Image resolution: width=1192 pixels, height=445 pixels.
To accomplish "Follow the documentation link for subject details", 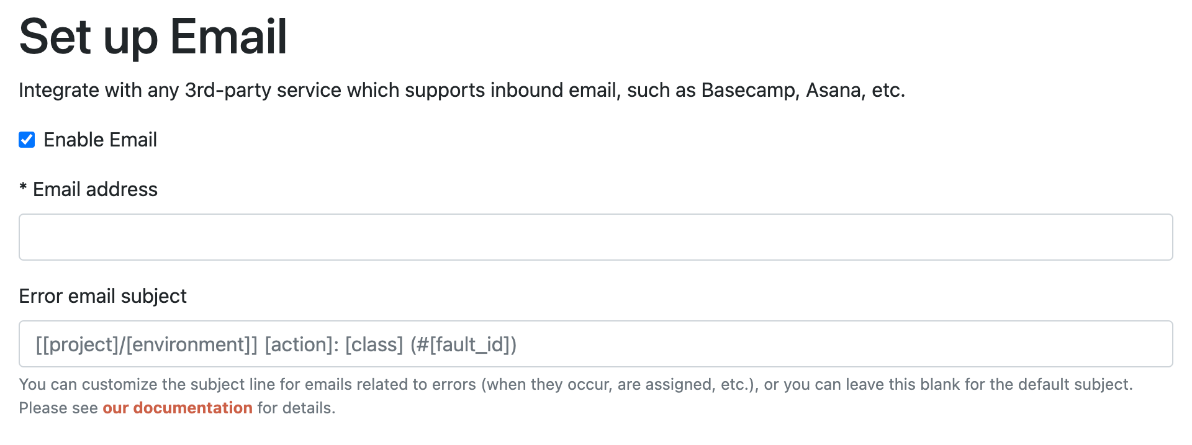I will coord(178,408).
